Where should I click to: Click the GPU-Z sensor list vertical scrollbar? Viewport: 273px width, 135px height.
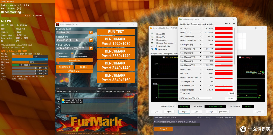tap(235, 46)
